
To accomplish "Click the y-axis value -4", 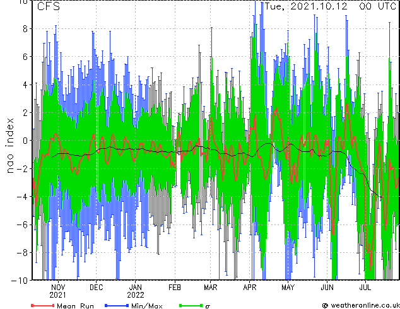I will 22,197.
